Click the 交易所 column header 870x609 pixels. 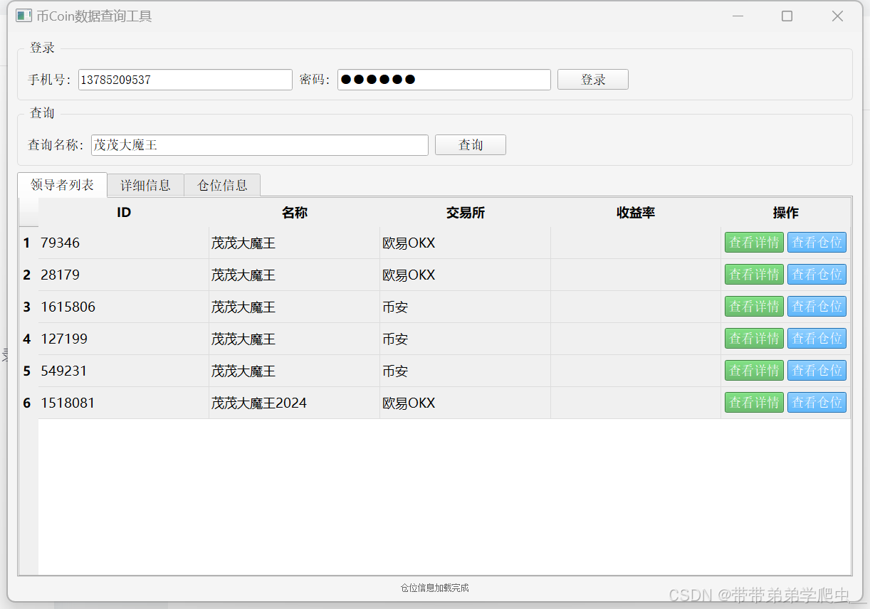(466, 213)
